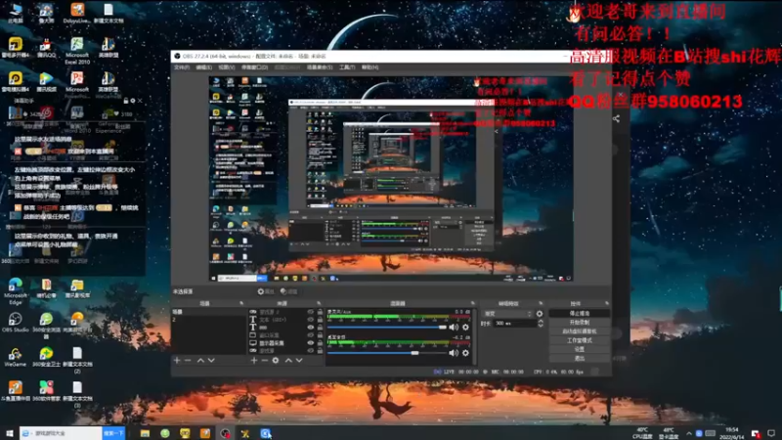Add a new source with plus icon

(x=254, y=360)
